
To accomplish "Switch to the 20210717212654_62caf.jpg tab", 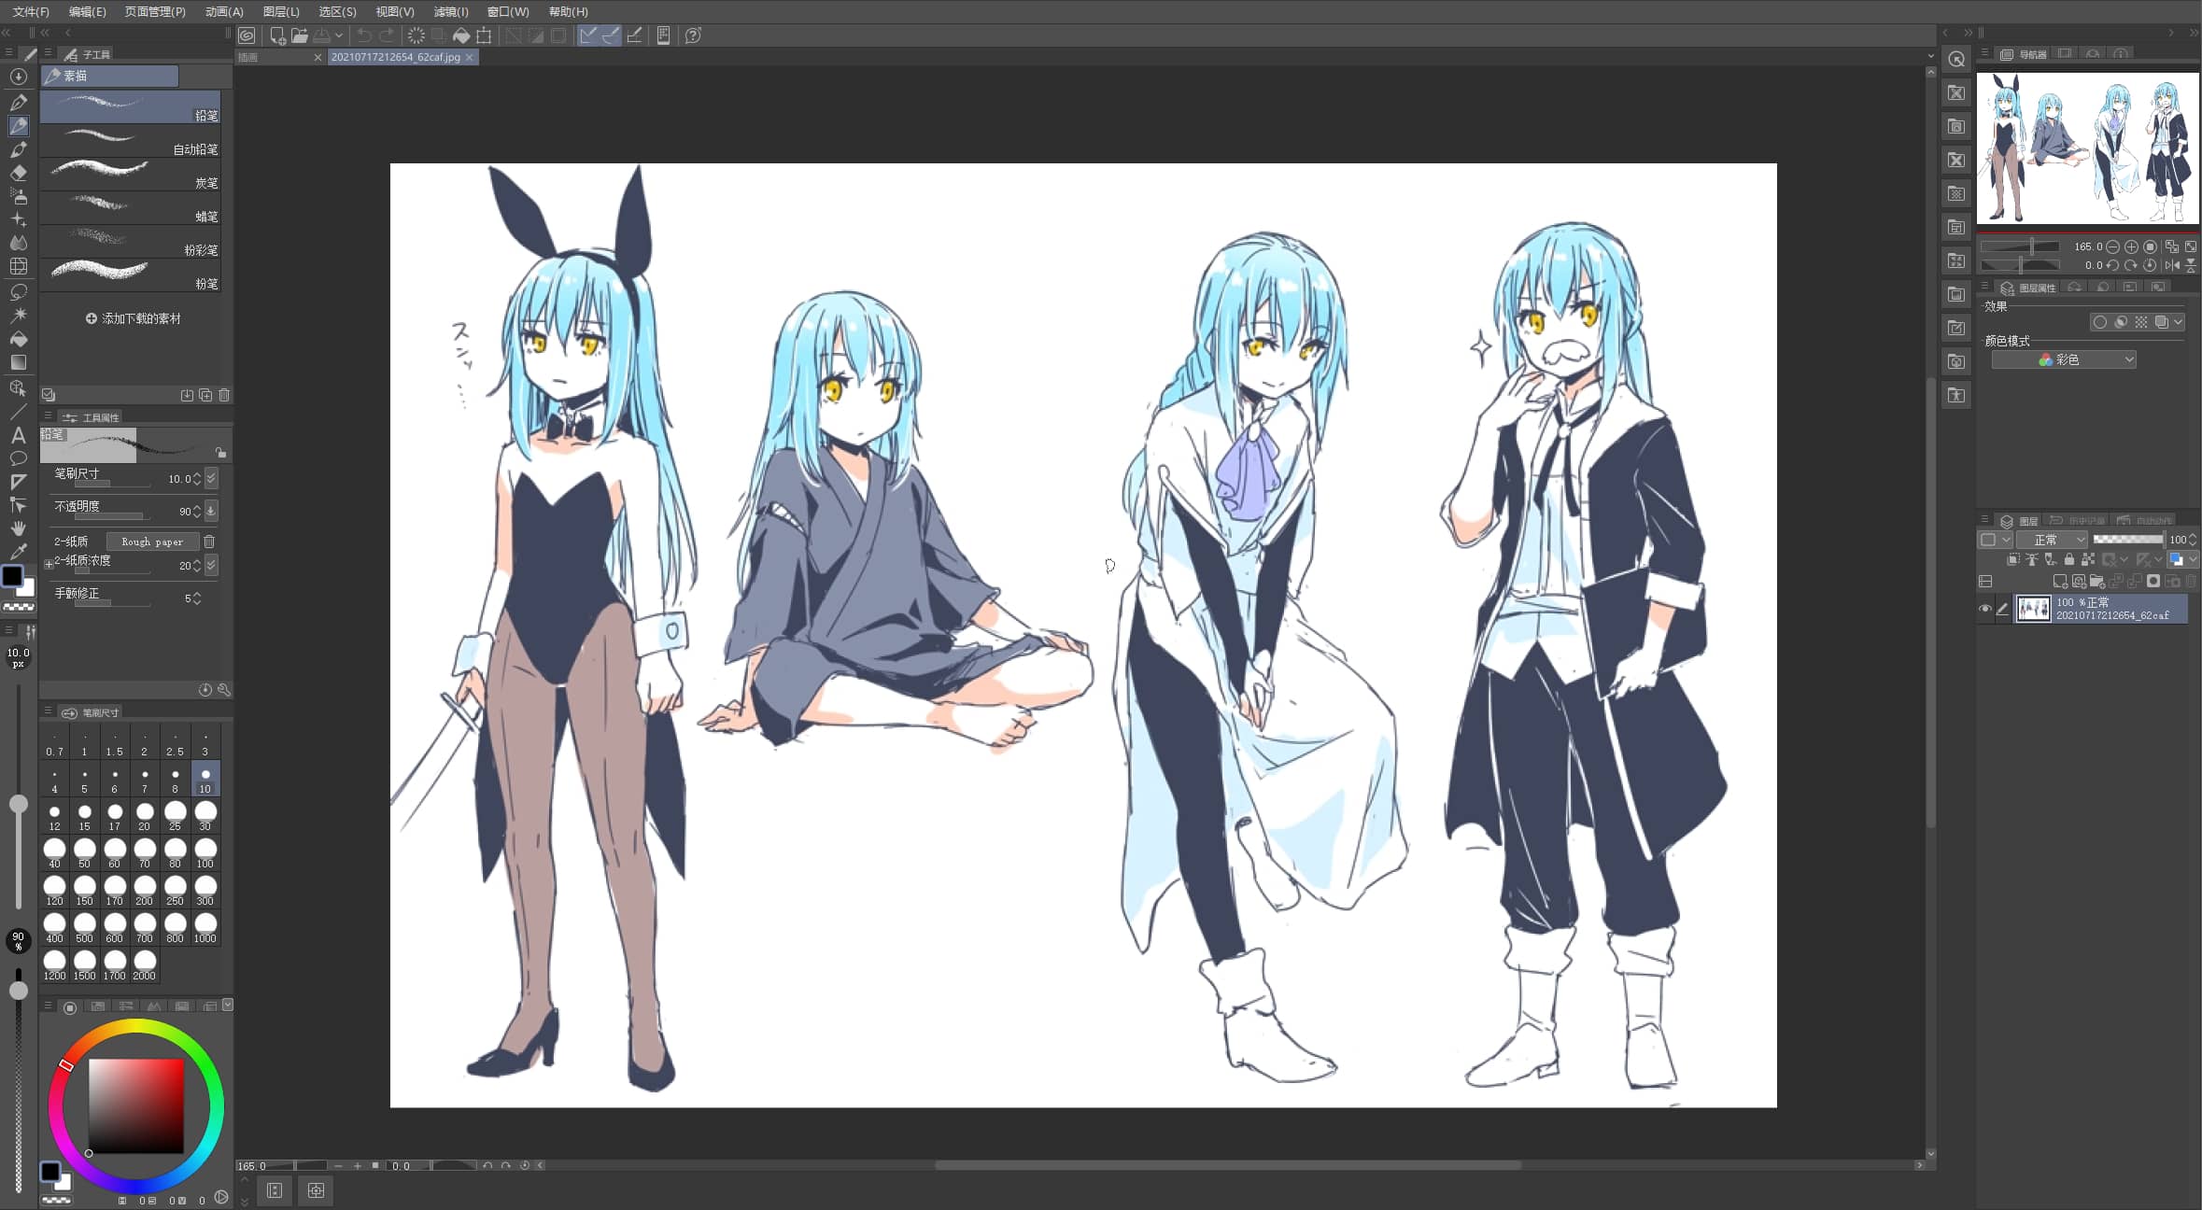I will (396, 57).
